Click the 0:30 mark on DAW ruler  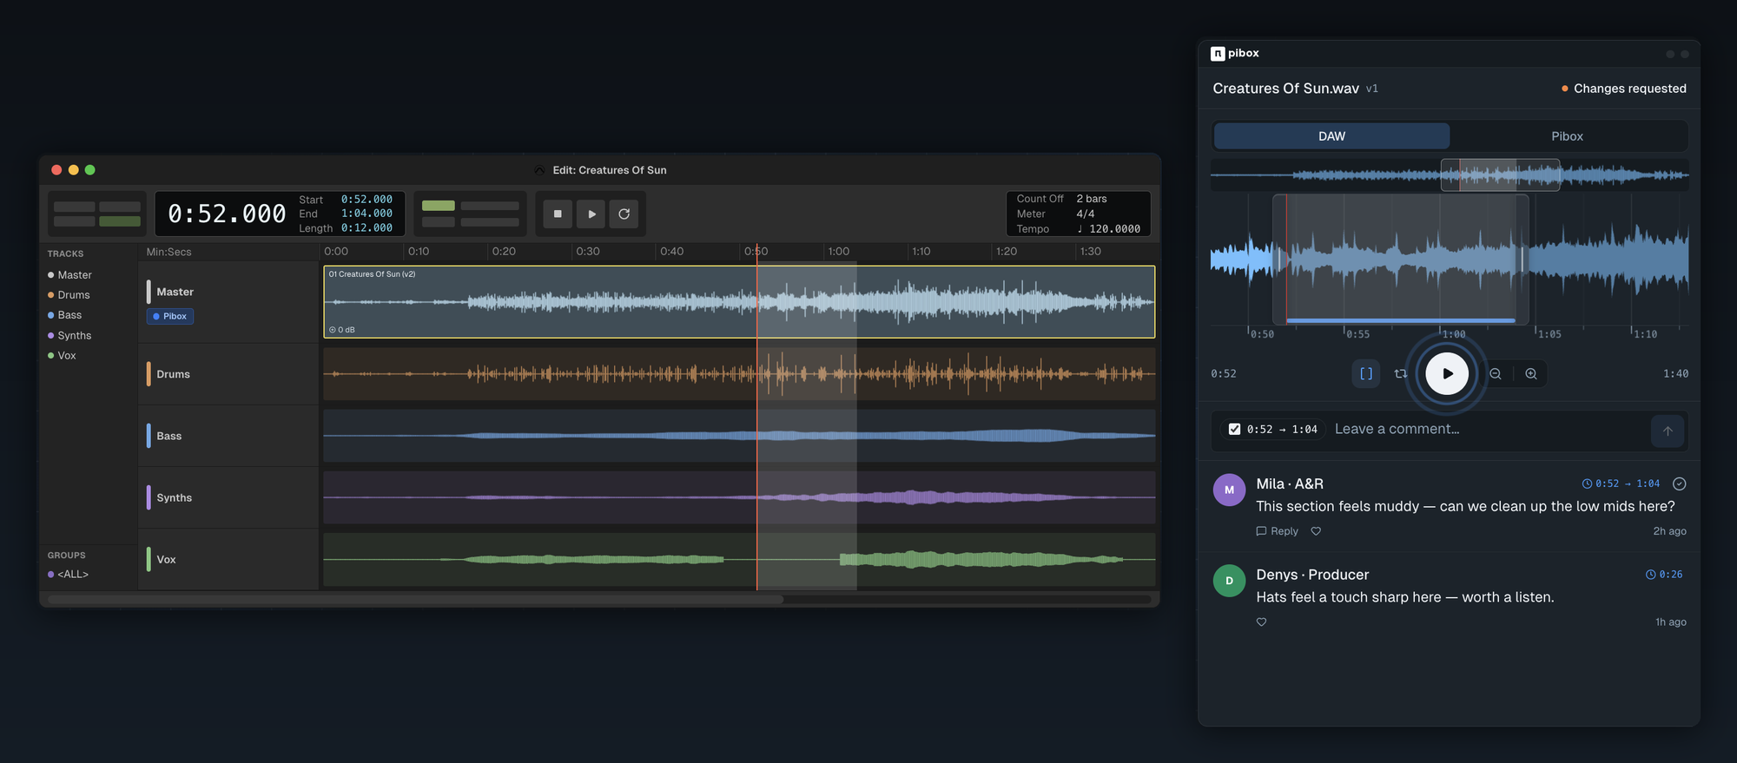point(588,252)
